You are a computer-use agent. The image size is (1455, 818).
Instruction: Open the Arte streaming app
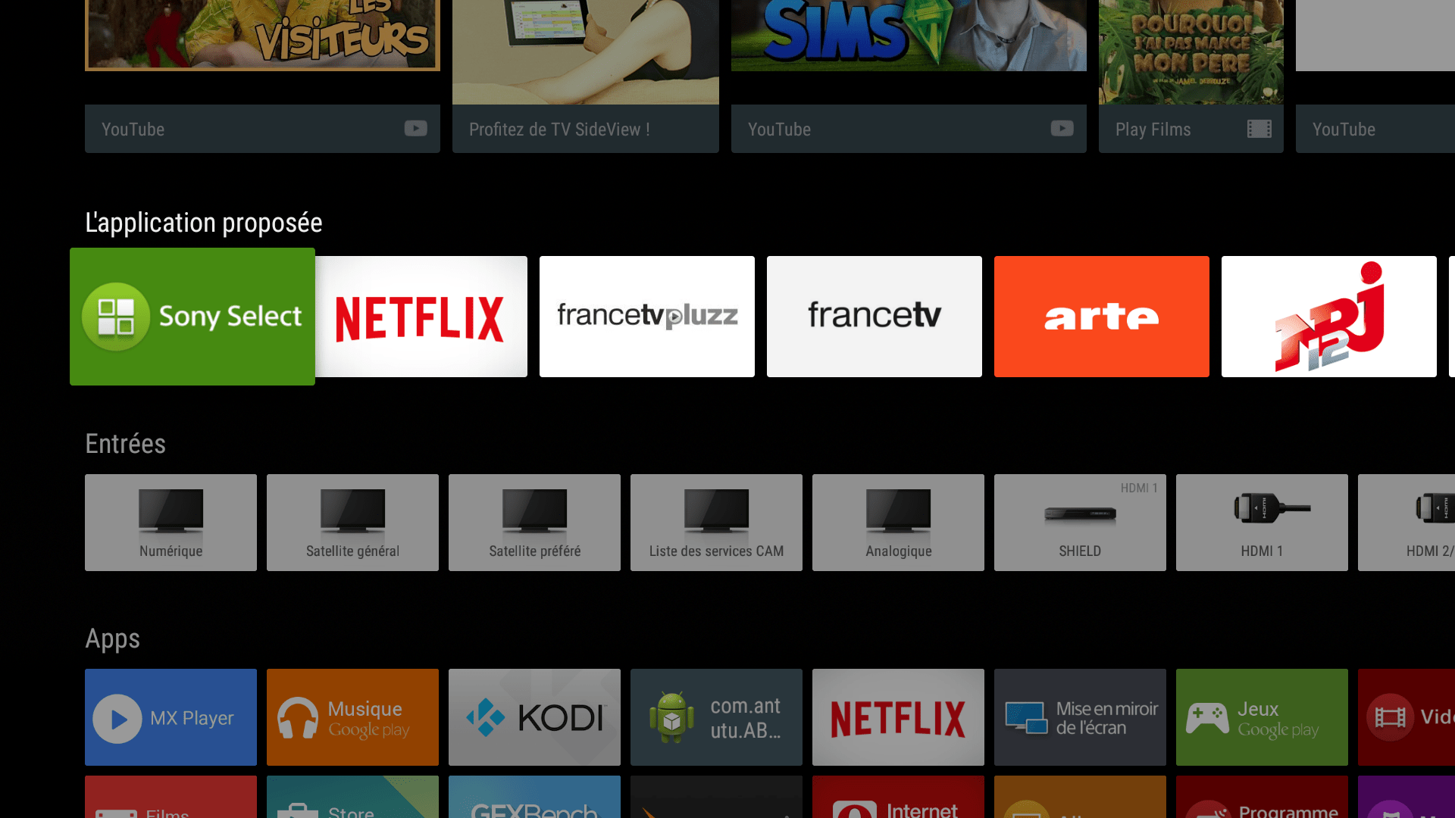tap(1101, 317)
